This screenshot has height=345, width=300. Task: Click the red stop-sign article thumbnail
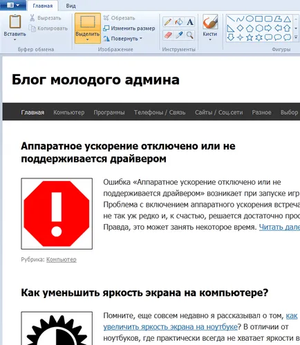point(57,214)
